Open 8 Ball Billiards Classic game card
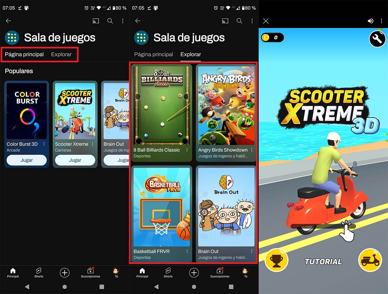 point(161,113)
